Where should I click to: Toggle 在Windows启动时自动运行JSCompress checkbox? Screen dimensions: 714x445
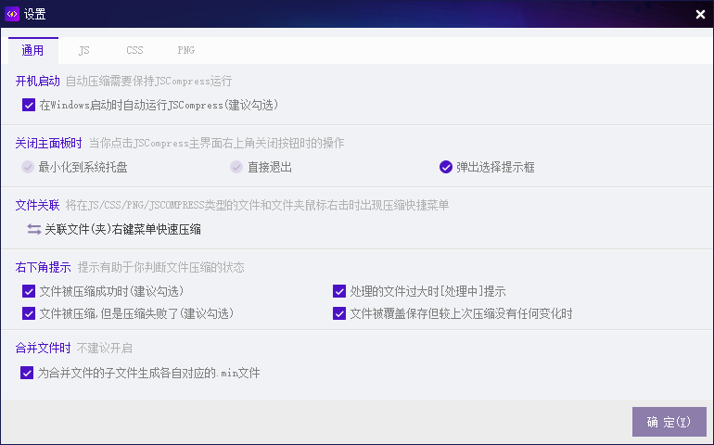(29, 105)
